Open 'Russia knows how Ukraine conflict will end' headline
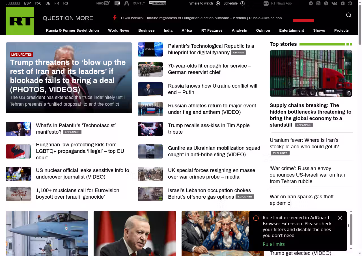Image resolution: width=362 pixels, height=256 pixels. pyautogui.click(x=212, y=89)
